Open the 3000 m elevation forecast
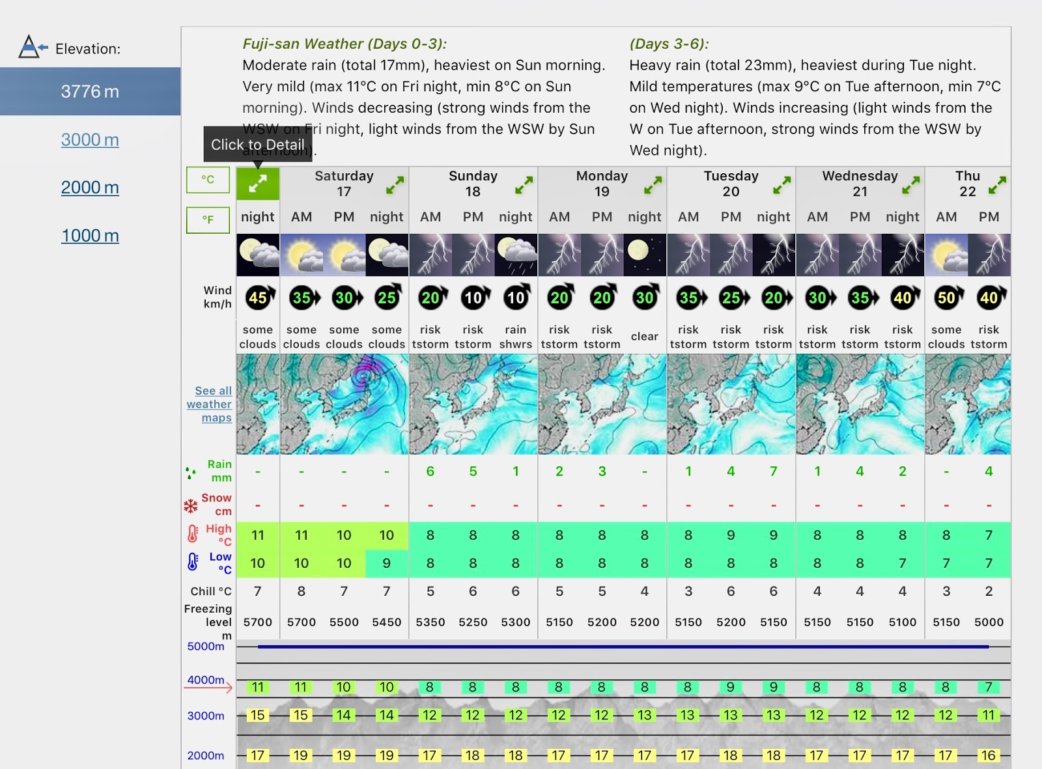This screenshot has height=769, width=1042. pyautogui.click(x=90, y=139)
